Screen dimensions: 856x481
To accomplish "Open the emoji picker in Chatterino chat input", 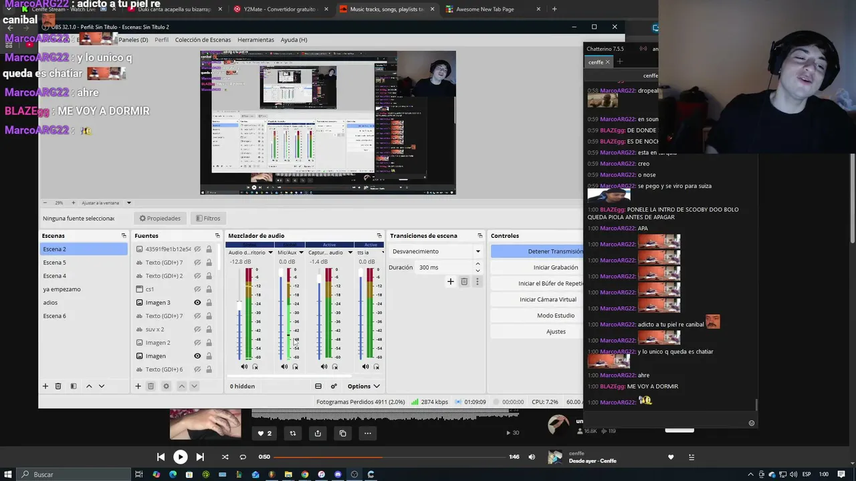I will point(752,423).
